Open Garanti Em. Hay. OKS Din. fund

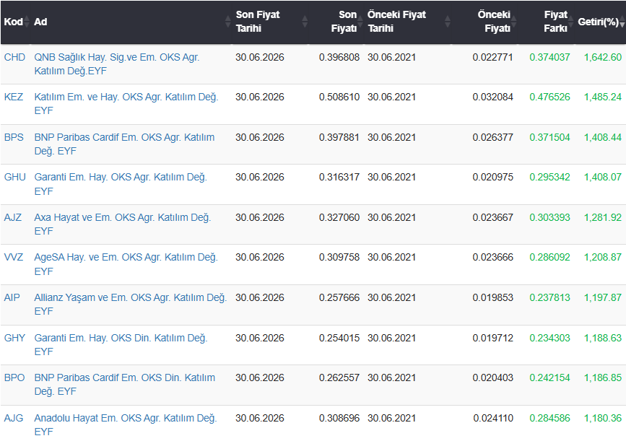121,344
